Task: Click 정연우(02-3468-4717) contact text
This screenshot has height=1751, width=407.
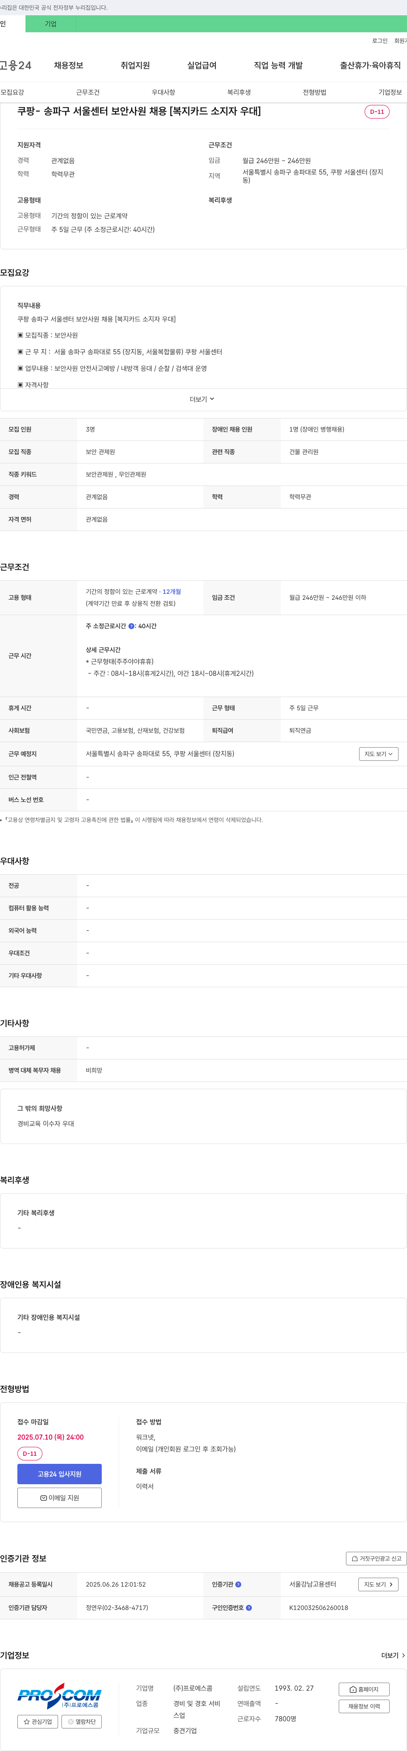Action: [x=117, y=1607]
